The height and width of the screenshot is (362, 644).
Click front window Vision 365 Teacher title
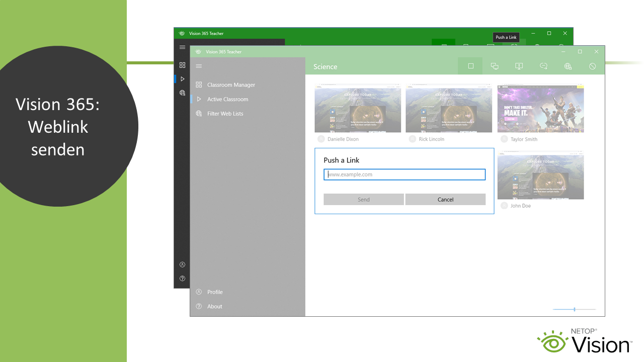[223, 52]
